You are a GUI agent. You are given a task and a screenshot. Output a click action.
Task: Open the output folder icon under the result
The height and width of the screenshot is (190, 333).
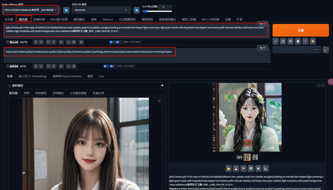(x=228, y=168)
